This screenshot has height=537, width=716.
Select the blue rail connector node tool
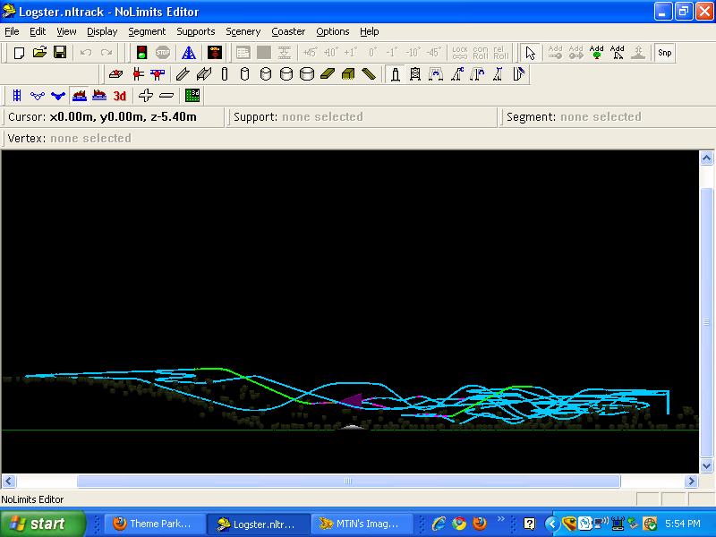[x=158, y=74]
